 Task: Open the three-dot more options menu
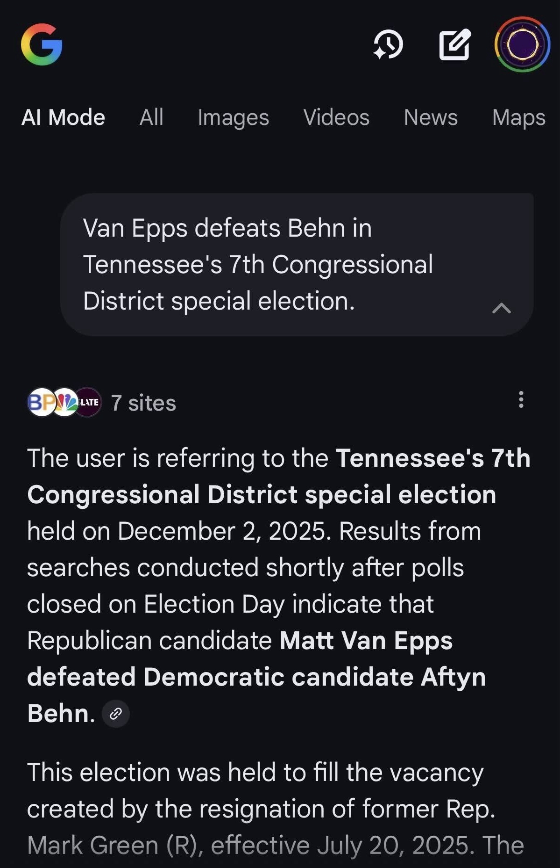pyautogui.click(x=521, y=400)
